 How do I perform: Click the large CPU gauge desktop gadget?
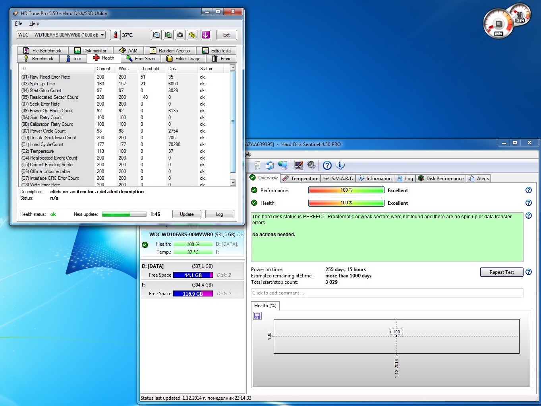coord(498,24)
